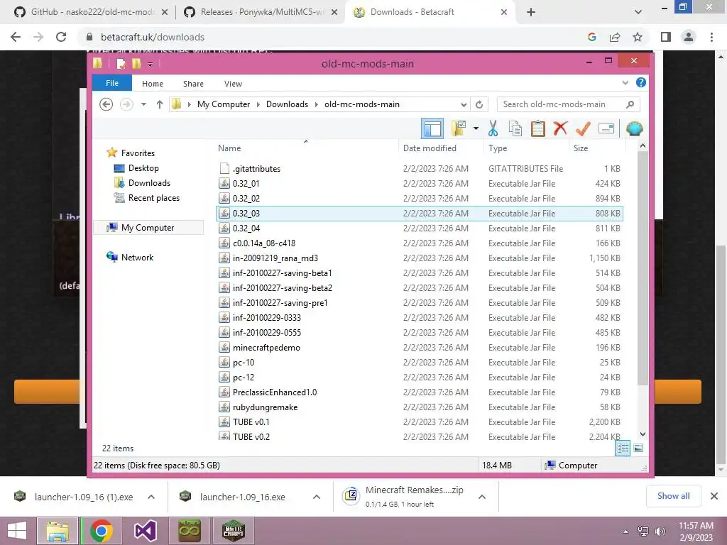
Task: Open options arrow for launcher-1.09_16 (1).exe
Action: coord(151,497)
